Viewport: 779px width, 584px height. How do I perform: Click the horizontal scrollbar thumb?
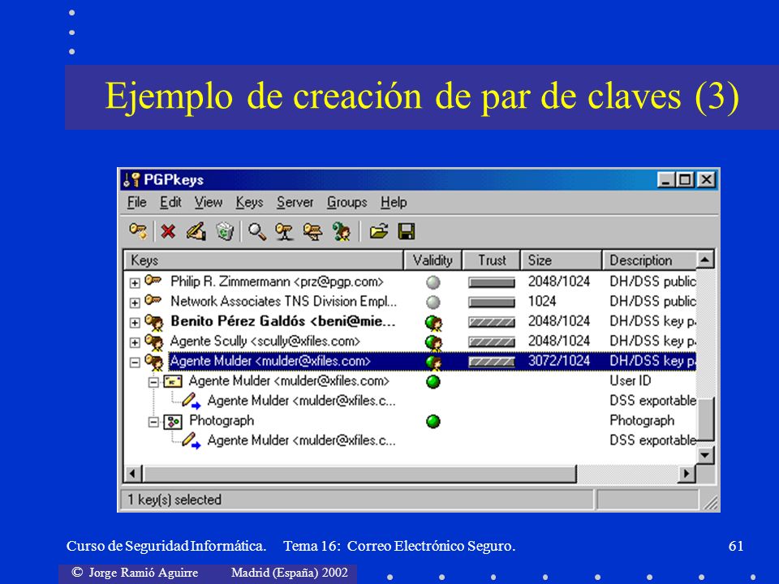(x=359, y=474)
